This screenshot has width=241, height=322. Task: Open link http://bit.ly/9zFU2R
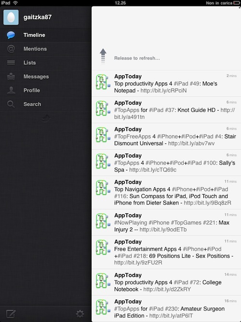138,263
